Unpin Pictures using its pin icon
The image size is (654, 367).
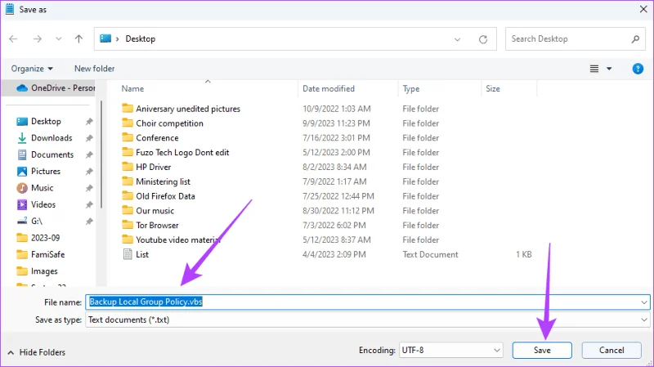click(x=89, y=172)
